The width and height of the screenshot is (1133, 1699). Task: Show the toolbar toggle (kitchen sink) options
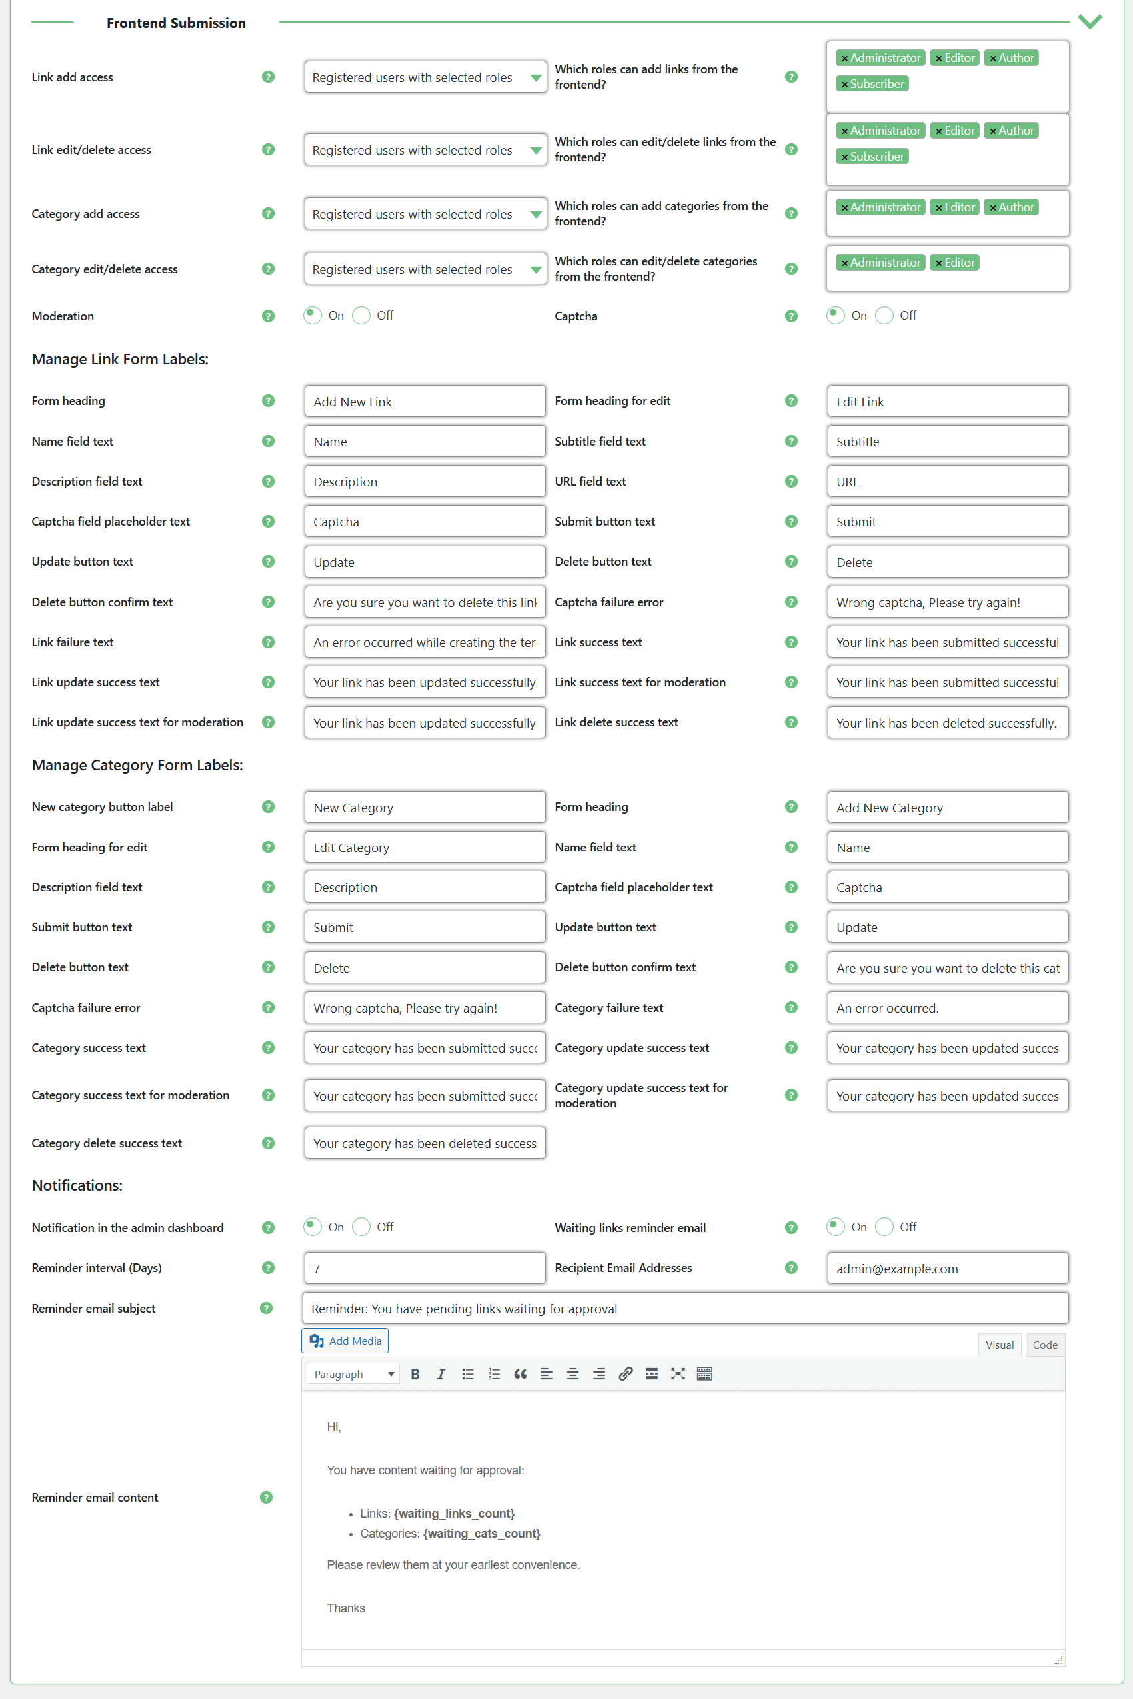(x=704, y=1374)
